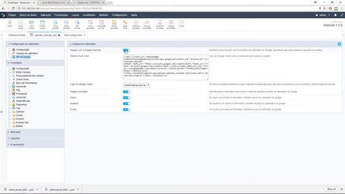Click the Fechar projeto toolbar icon
345x194 pixels.
click(43, 24)
